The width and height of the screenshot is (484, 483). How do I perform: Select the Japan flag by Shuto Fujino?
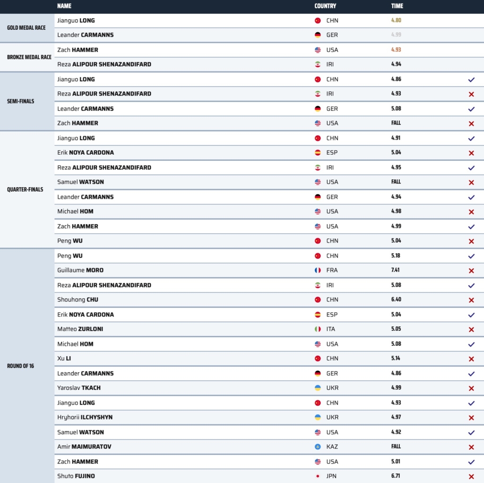coord(318,476)
